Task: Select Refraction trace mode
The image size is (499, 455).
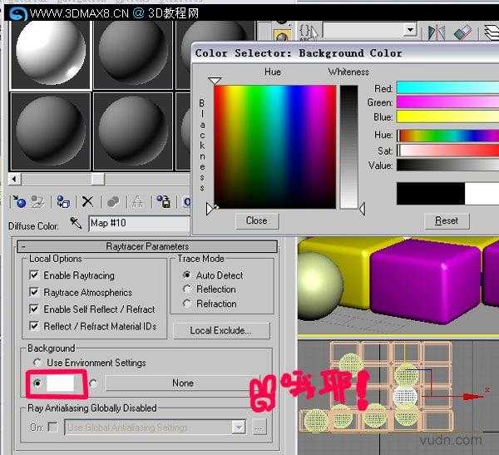Action: (x=187, y=304)
